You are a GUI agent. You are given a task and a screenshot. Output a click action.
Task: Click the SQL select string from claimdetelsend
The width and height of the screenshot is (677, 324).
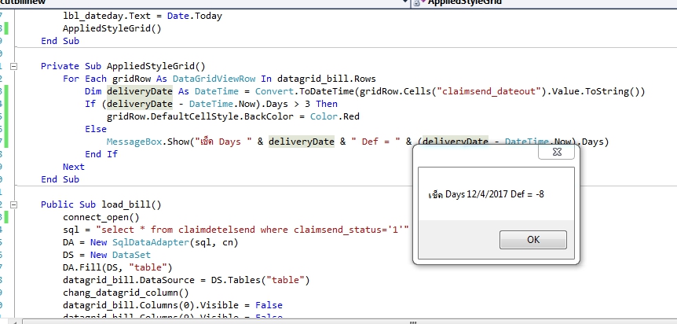252,230
